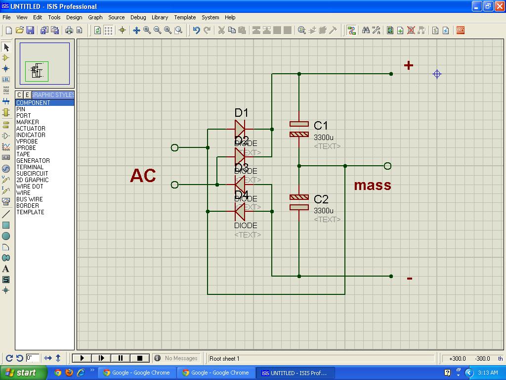Select BUS WIRE style in list
The width and height of the screenshot is (506, 380).
29,199
